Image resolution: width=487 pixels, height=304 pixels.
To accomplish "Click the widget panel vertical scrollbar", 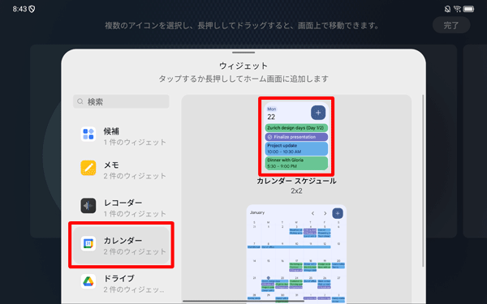I will coord(423,181).
